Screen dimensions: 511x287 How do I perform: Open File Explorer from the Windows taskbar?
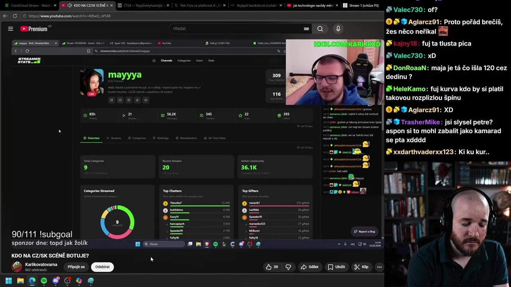click(20, 281)
